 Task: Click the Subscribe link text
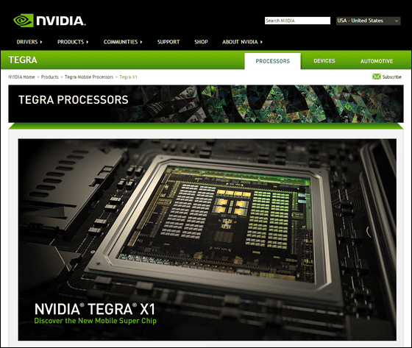(x=391, y=77)
